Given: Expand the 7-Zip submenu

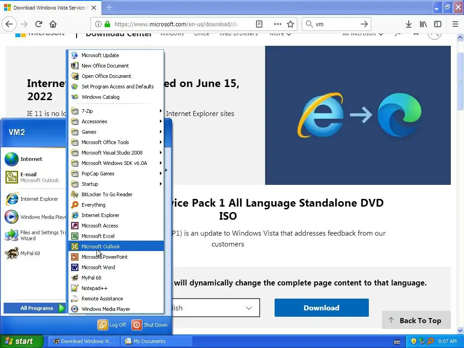Looking at the screenshot, I should [x=116, y=111].
